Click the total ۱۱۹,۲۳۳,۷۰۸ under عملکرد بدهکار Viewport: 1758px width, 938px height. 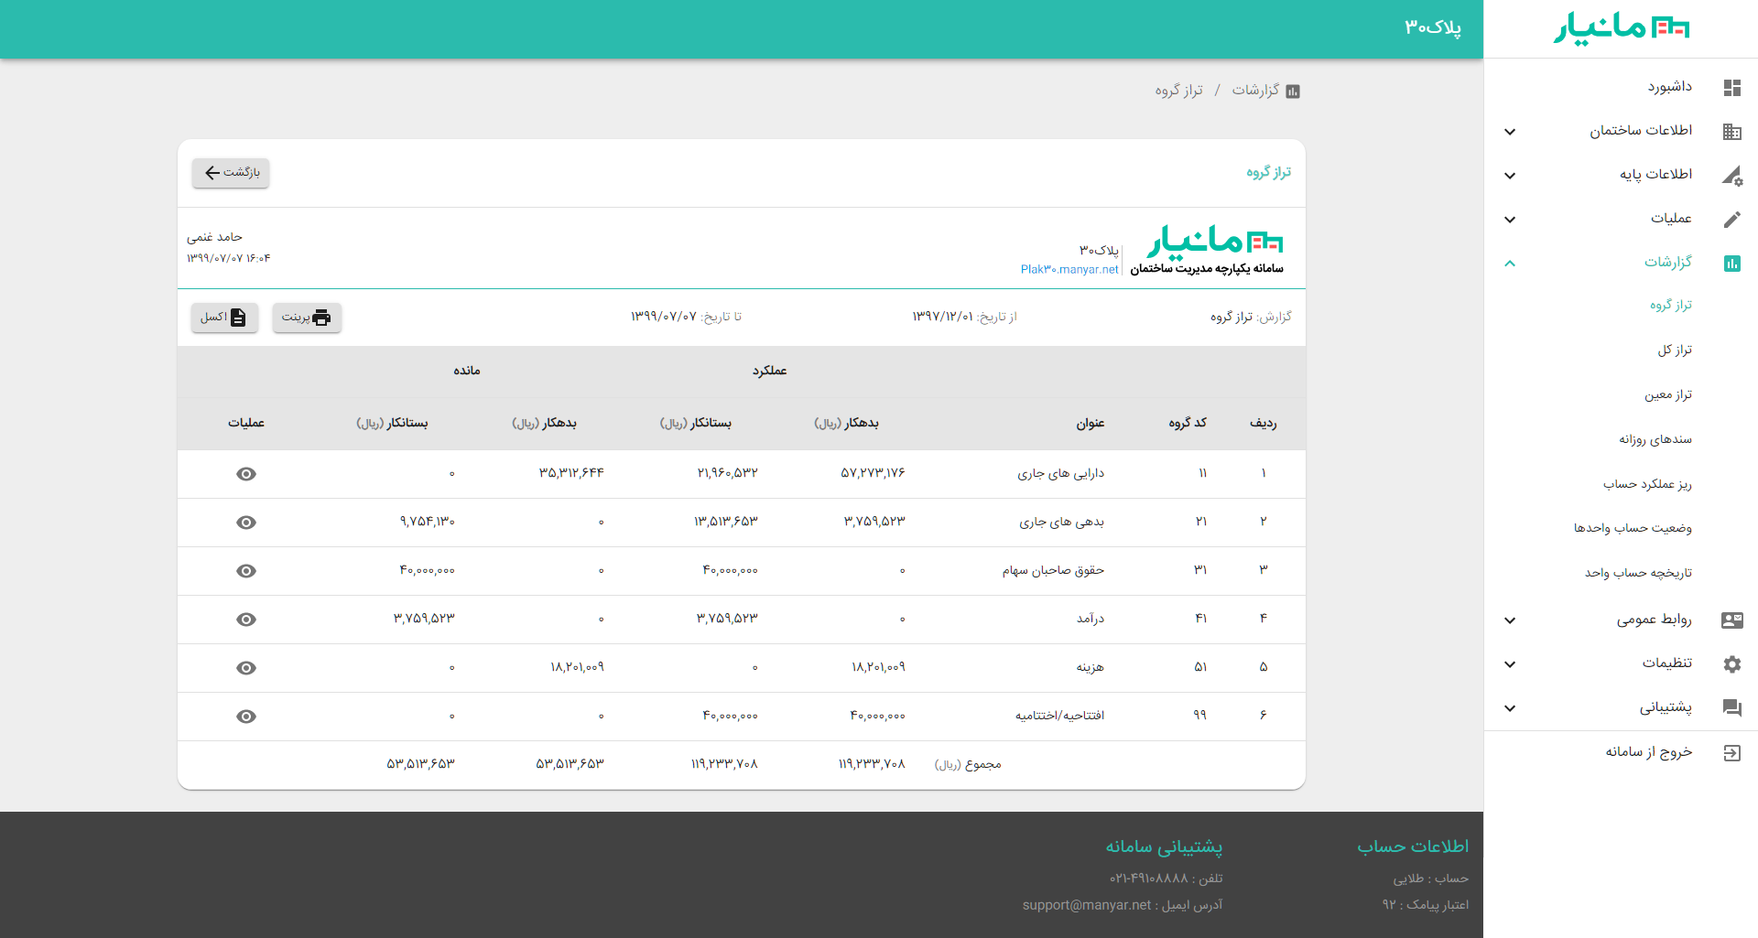coord(872,764)
